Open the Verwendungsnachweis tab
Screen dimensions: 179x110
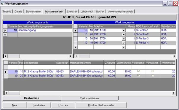[x=120, y=12]
